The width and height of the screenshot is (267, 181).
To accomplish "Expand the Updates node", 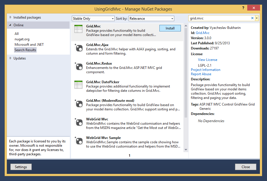I will 10,58.
